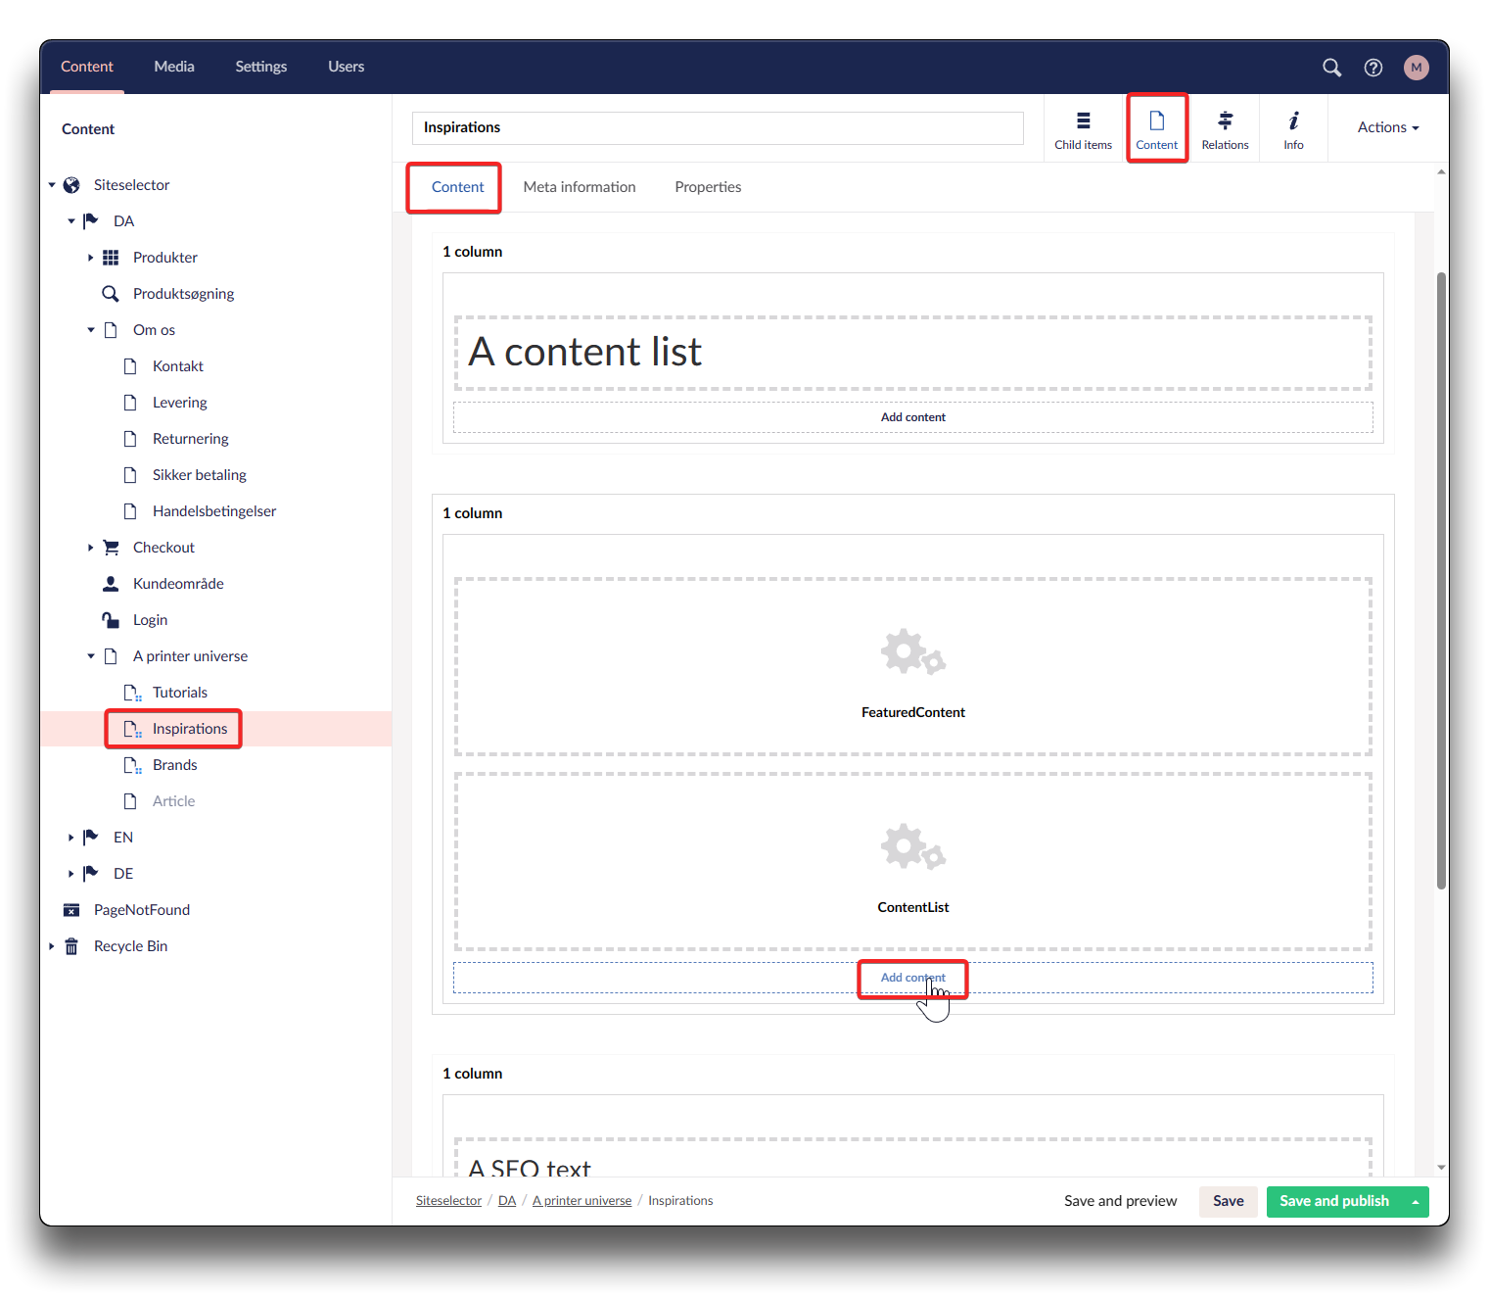Click the Checkout shopping cart icon
Screen dimensions: 1489x1297
[x=111, y=548]
